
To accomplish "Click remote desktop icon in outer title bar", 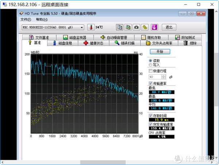I will [5, 5].
